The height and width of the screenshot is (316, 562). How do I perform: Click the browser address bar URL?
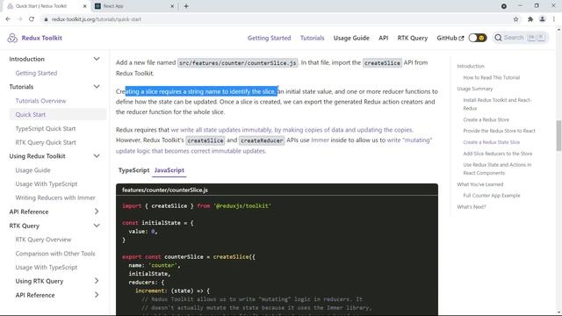point(97,19)
